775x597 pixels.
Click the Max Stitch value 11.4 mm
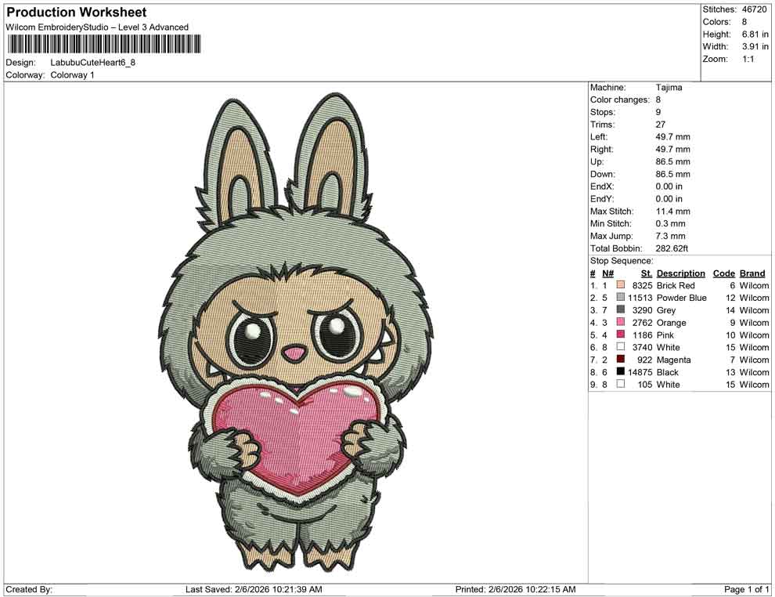coord(672,212)
